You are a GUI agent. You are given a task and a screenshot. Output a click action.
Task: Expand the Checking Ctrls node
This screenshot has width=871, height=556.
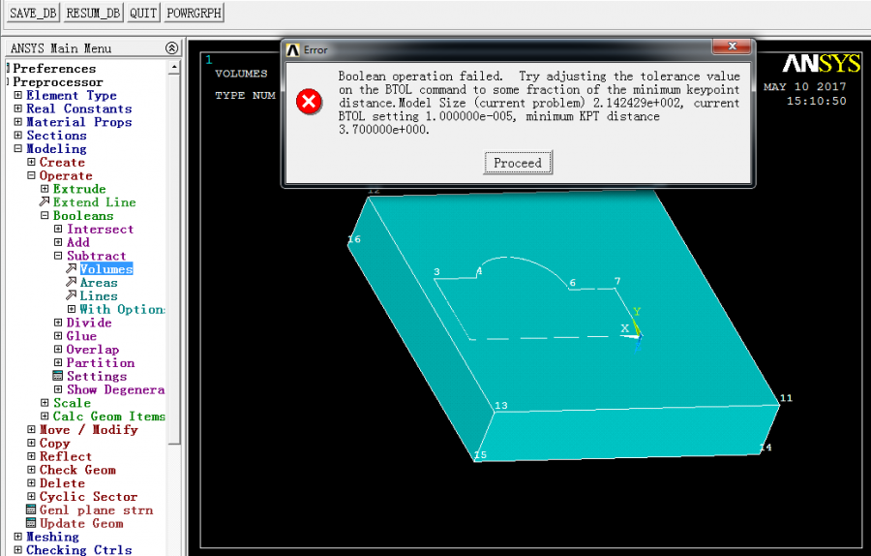tap(17, 550)
